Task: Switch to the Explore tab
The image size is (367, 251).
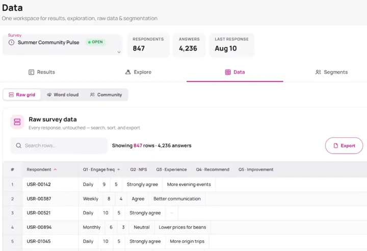Action: (138, 72)
